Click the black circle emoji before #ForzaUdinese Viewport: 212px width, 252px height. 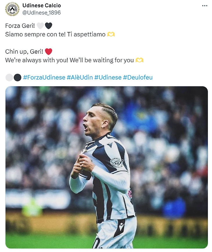coord(17,78)
